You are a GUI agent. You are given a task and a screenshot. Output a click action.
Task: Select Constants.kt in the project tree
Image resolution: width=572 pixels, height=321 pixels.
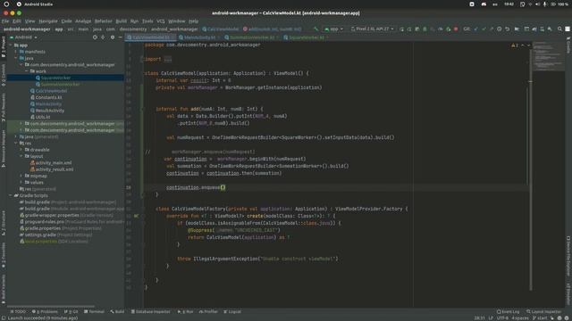[46, 97]
